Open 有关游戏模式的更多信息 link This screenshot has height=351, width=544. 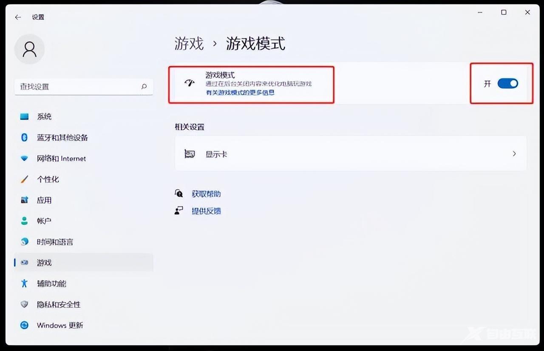(240, 92)
